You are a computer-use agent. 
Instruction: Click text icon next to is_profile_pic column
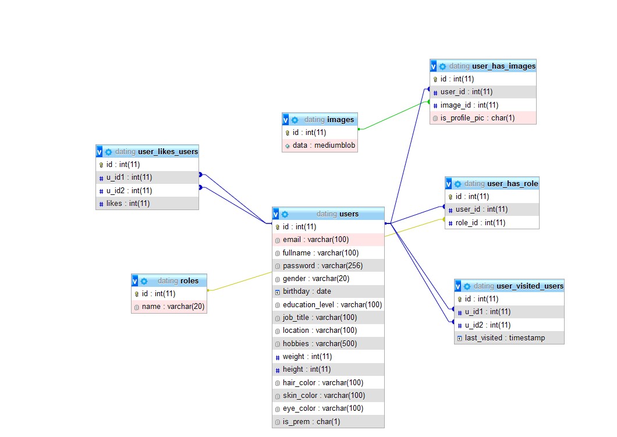[x=435, y=118]
